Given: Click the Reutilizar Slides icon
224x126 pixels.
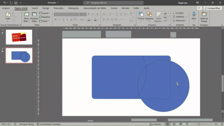Looking at the screenshot, I should click(34, 14).
